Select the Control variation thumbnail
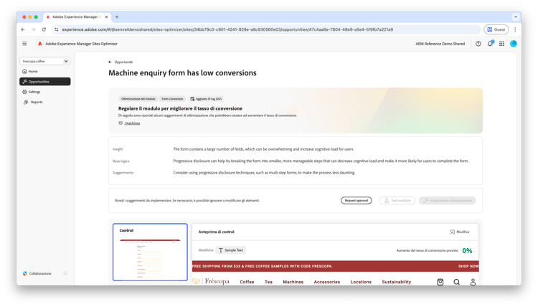Viewport: 538px width, 307px height. 150,252
